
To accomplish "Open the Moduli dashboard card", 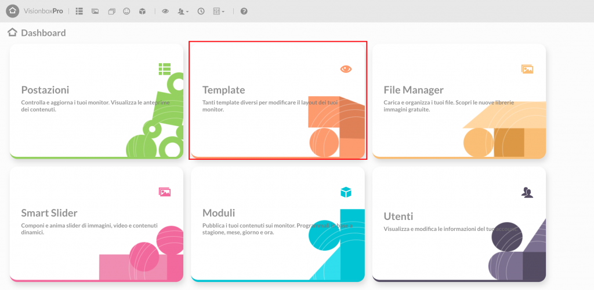I will tap(277, 223).
